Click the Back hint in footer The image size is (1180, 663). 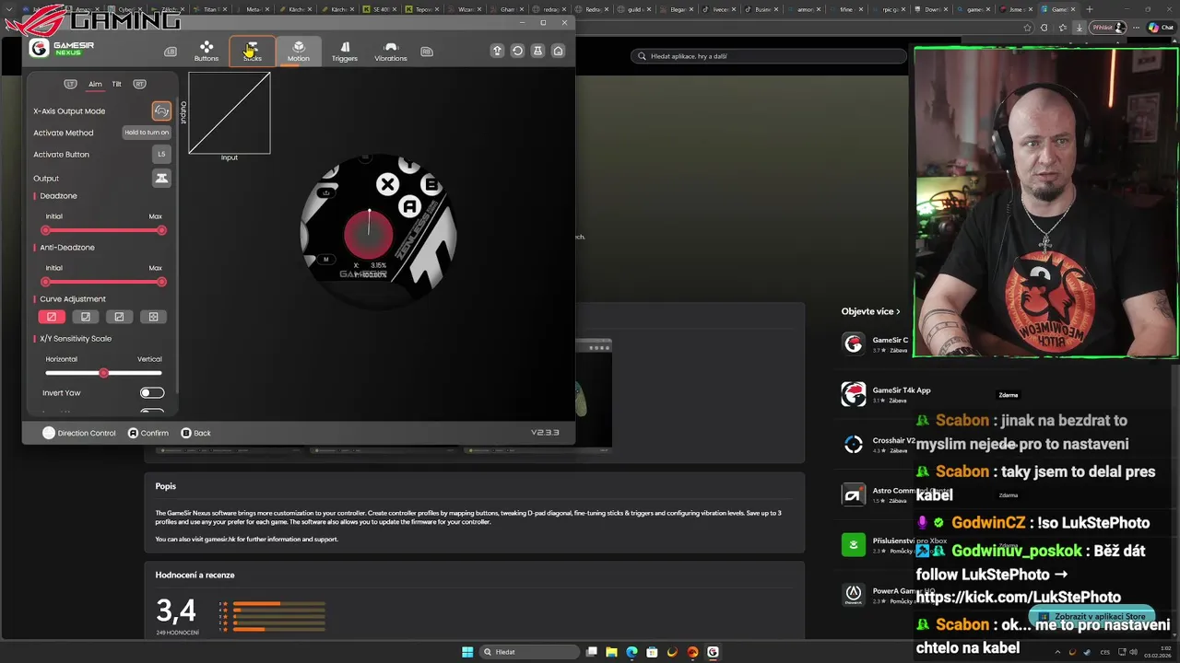[x=195, y=433]
